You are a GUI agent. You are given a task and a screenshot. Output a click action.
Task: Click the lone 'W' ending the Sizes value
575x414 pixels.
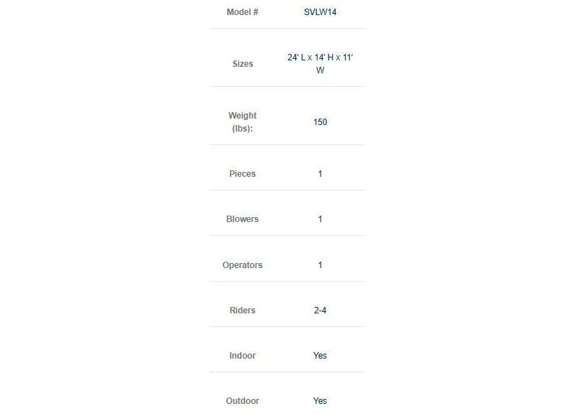(x=320, y=70)
